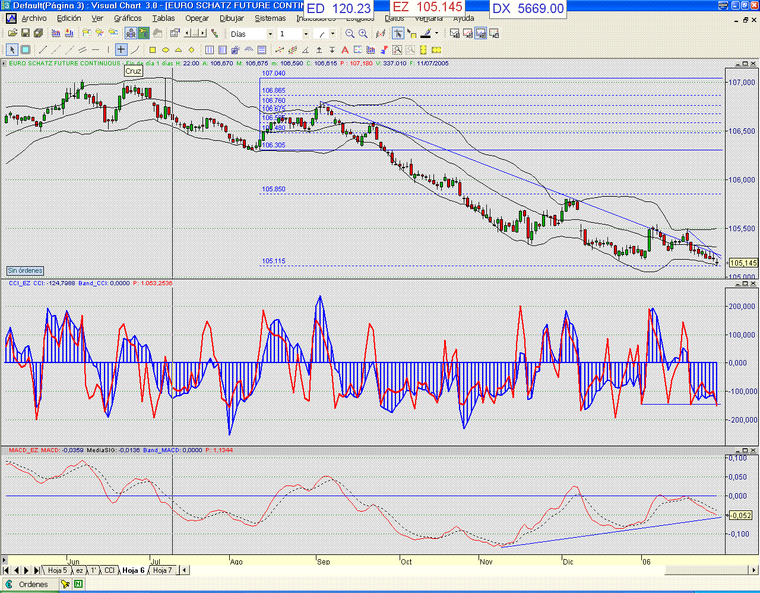The image size is (760, 593).
Task: Select the parallel lines drawing tool
Action: tap(82, 49)
